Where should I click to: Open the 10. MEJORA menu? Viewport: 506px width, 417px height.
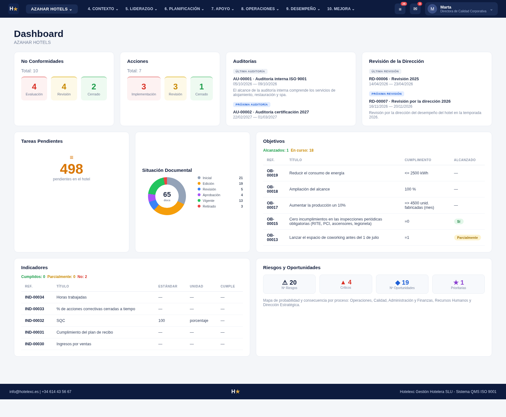click(x=341, y=9)
